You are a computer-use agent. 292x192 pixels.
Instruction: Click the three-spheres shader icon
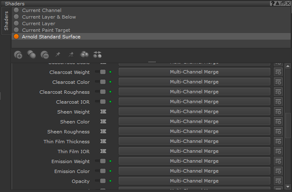click(x=84, y=55)
